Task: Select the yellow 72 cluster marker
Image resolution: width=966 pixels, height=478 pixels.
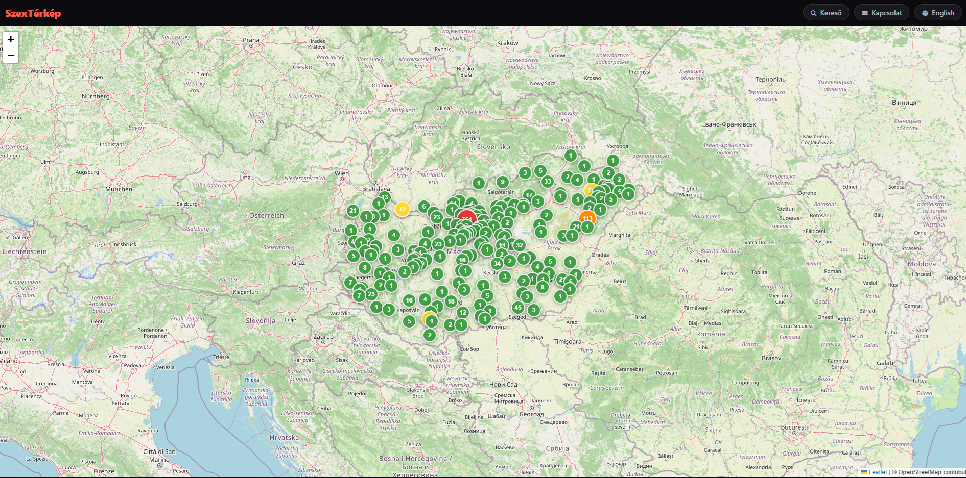Action: click(x=403, y=209)
